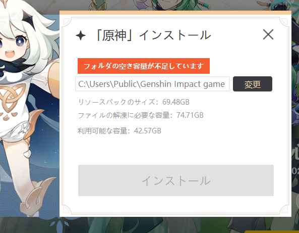Close the 「原神」インストール dialog with X
This screenshot has width=299, height=233.
[268, 34]
